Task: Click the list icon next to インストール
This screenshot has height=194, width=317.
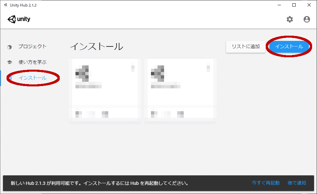Action: pyautogui.click(x=11, y=78)
